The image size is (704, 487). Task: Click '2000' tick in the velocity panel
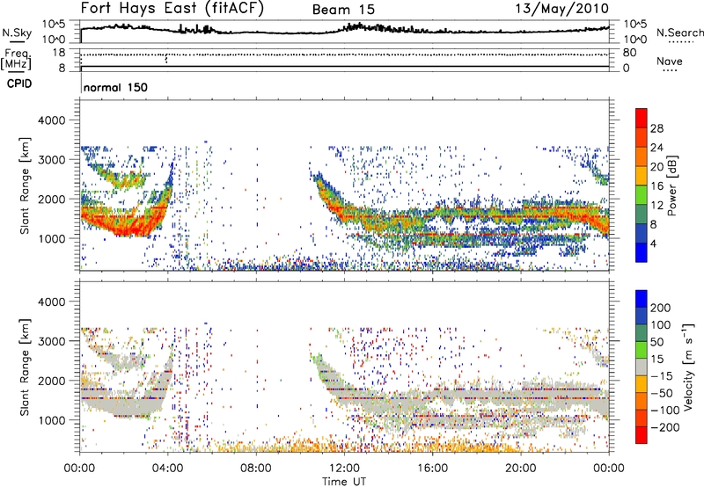coord(52,381)
